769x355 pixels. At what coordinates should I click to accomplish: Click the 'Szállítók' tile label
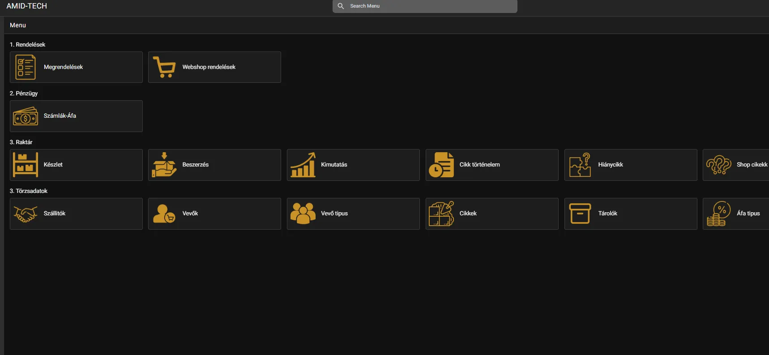(55, 214)
